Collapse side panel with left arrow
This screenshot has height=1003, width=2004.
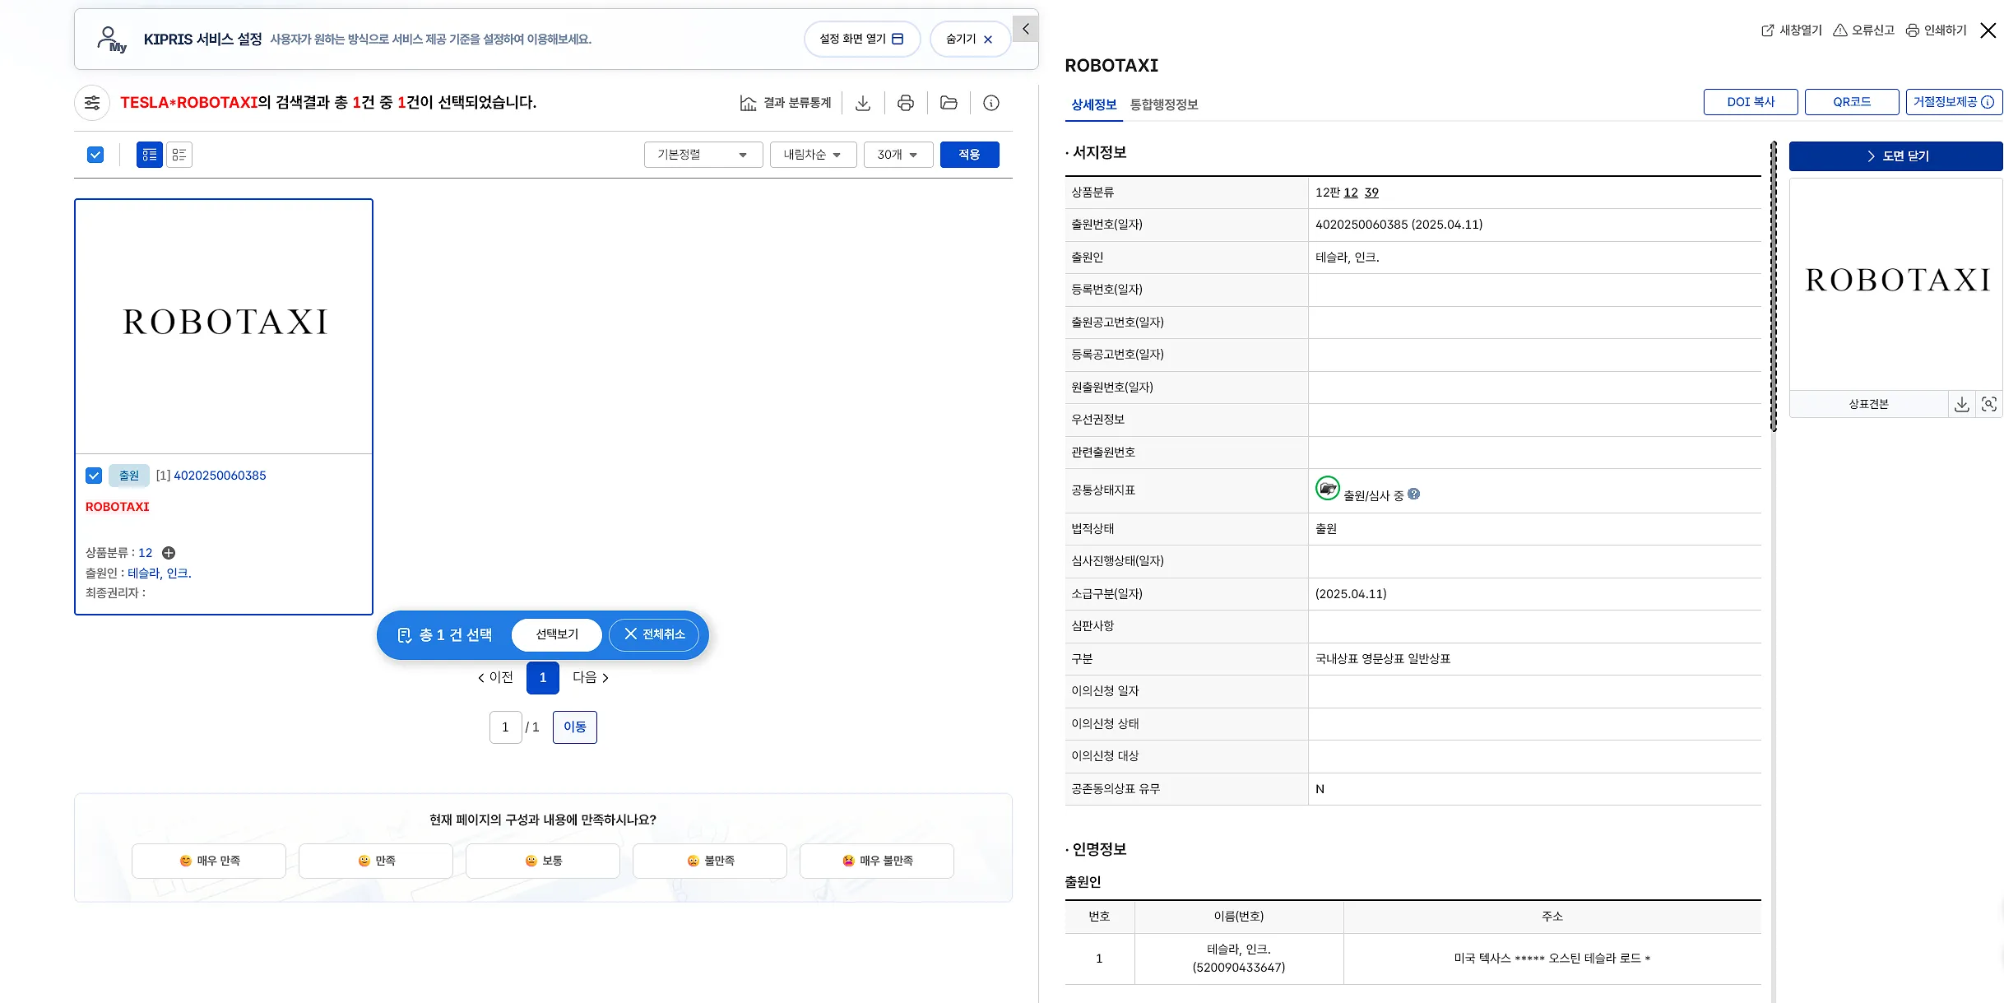click(x=1025, y=29)
